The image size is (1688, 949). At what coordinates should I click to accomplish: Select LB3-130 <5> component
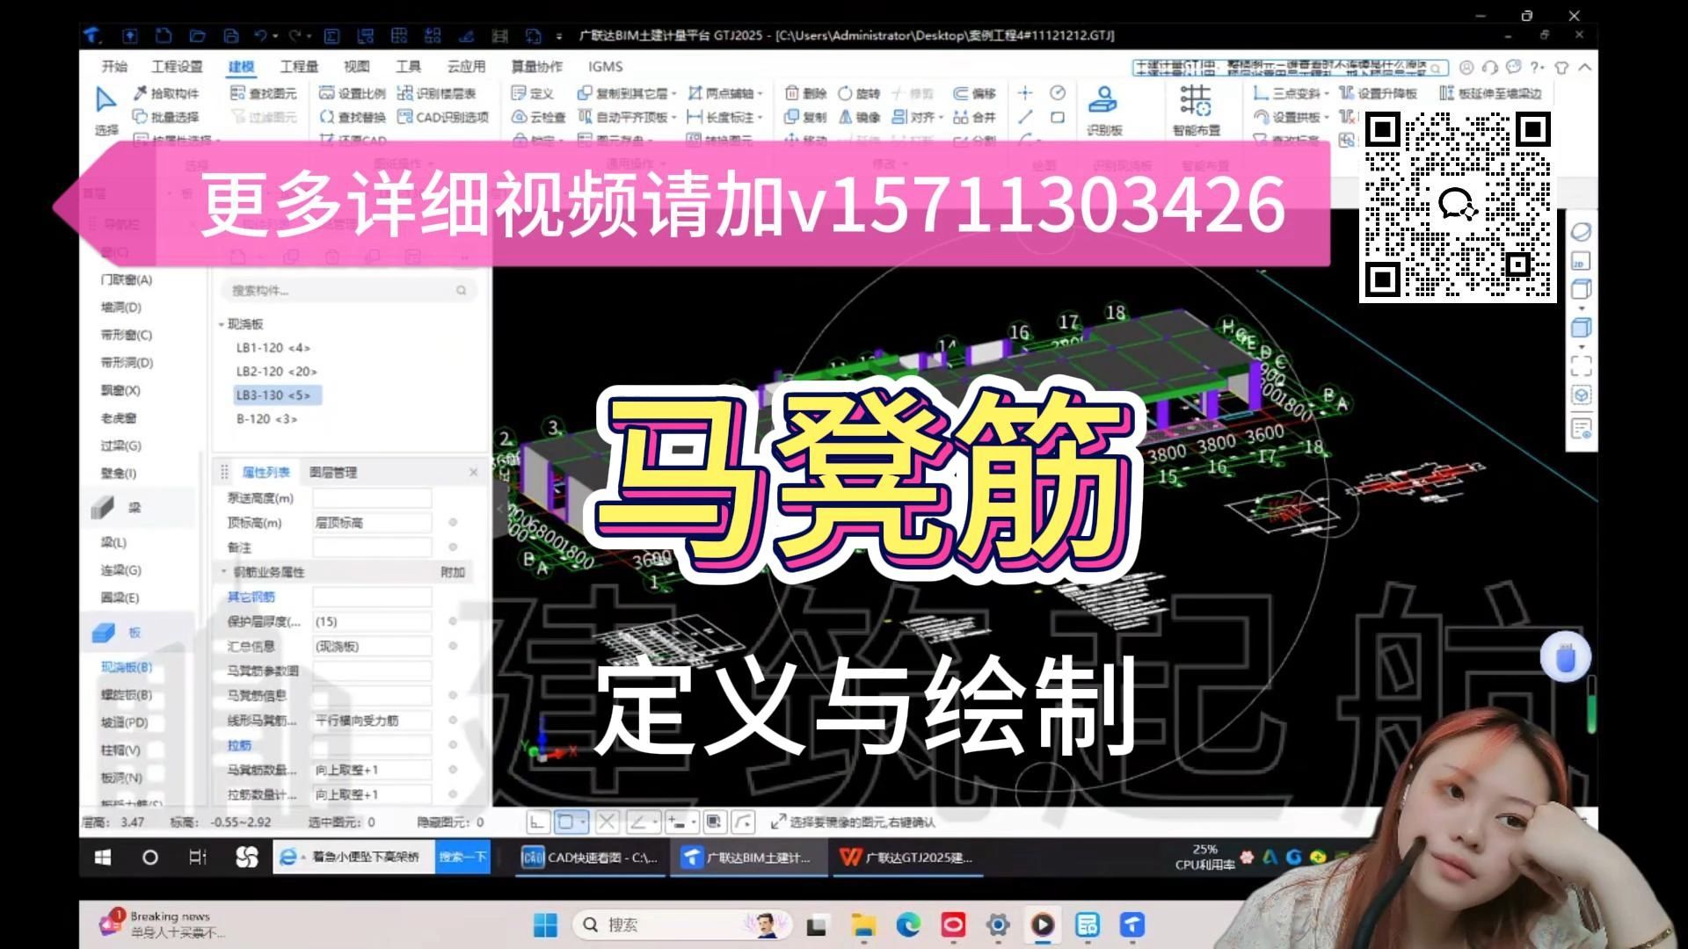point(277,395)
